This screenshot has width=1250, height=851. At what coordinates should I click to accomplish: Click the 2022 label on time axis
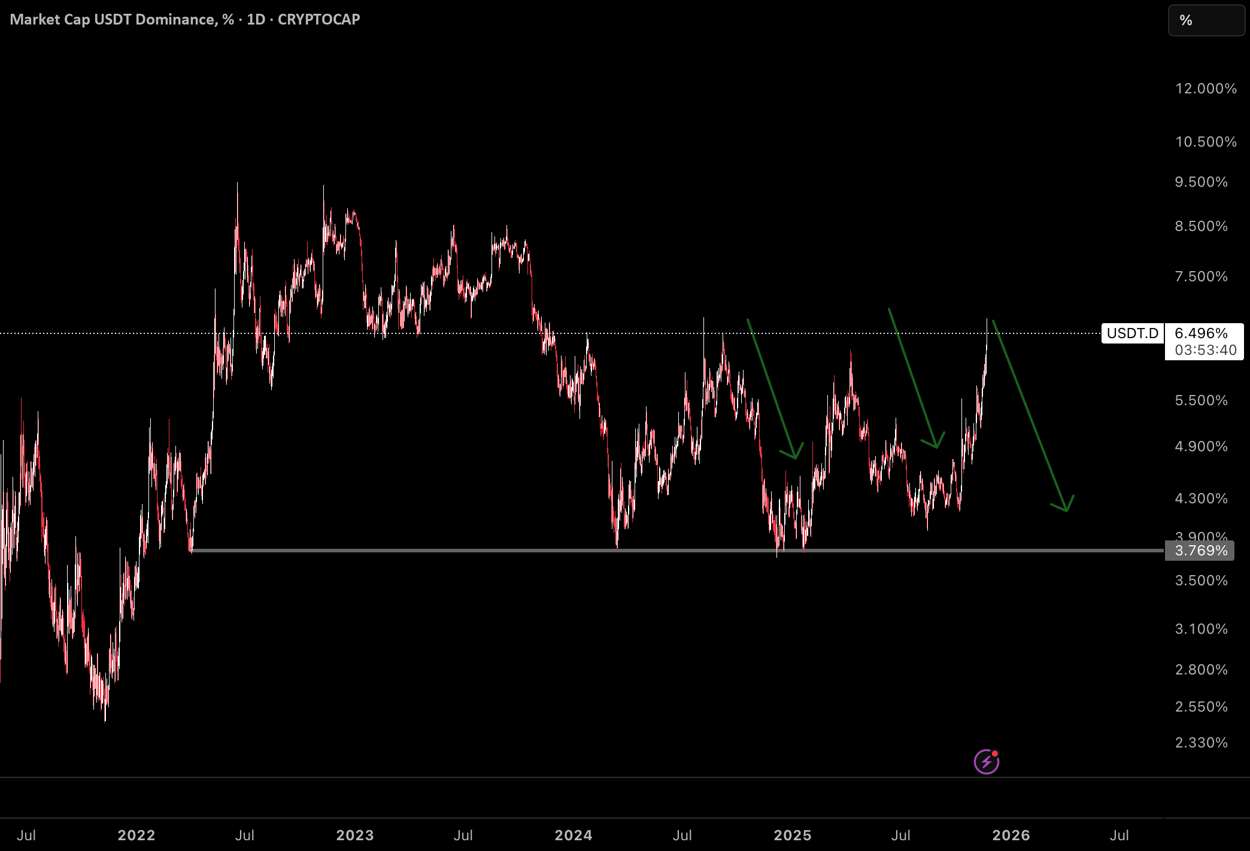[136, 835]
